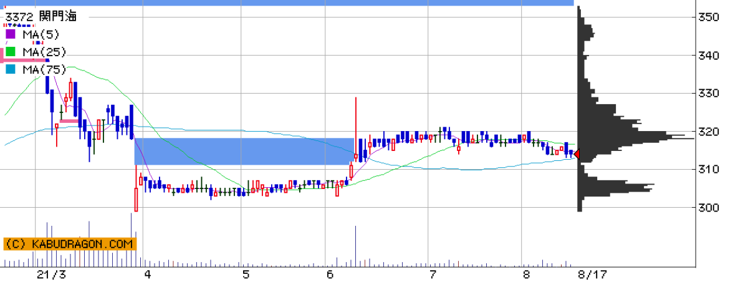Click the 320 price axis label
The height and width of the screenshot is (282, 748).
coord(709,132)
